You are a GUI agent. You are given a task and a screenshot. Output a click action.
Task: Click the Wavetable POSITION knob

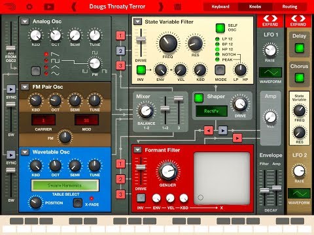(x=35, y=202)
